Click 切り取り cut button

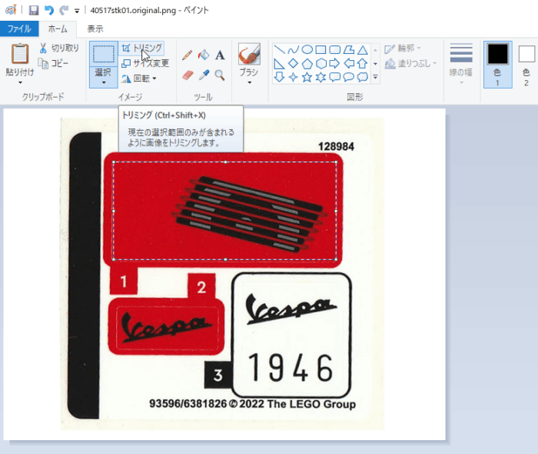click(59, 48)
